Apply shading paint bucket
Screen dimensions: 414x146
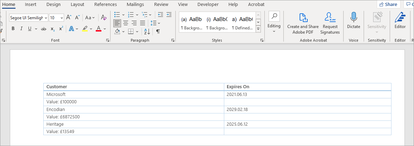118,32
